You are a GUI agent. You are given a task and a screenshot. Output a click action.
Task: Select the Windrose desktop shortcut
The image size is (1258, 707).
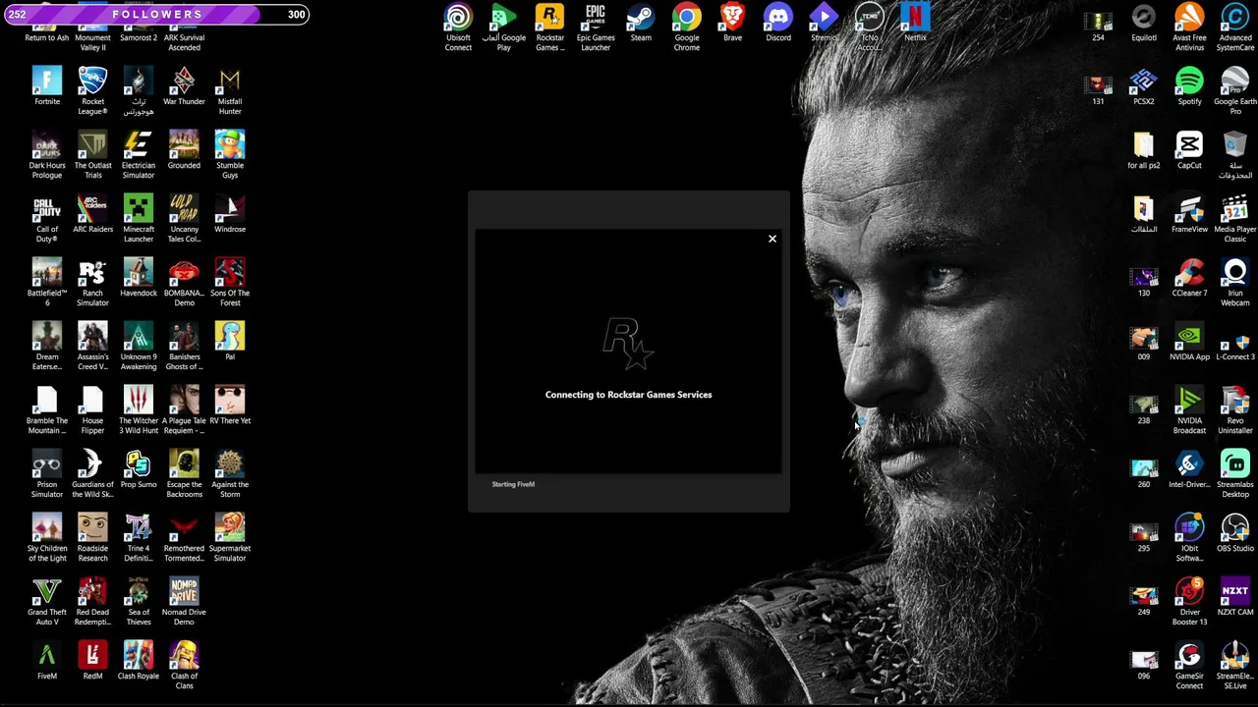point(230,214)
